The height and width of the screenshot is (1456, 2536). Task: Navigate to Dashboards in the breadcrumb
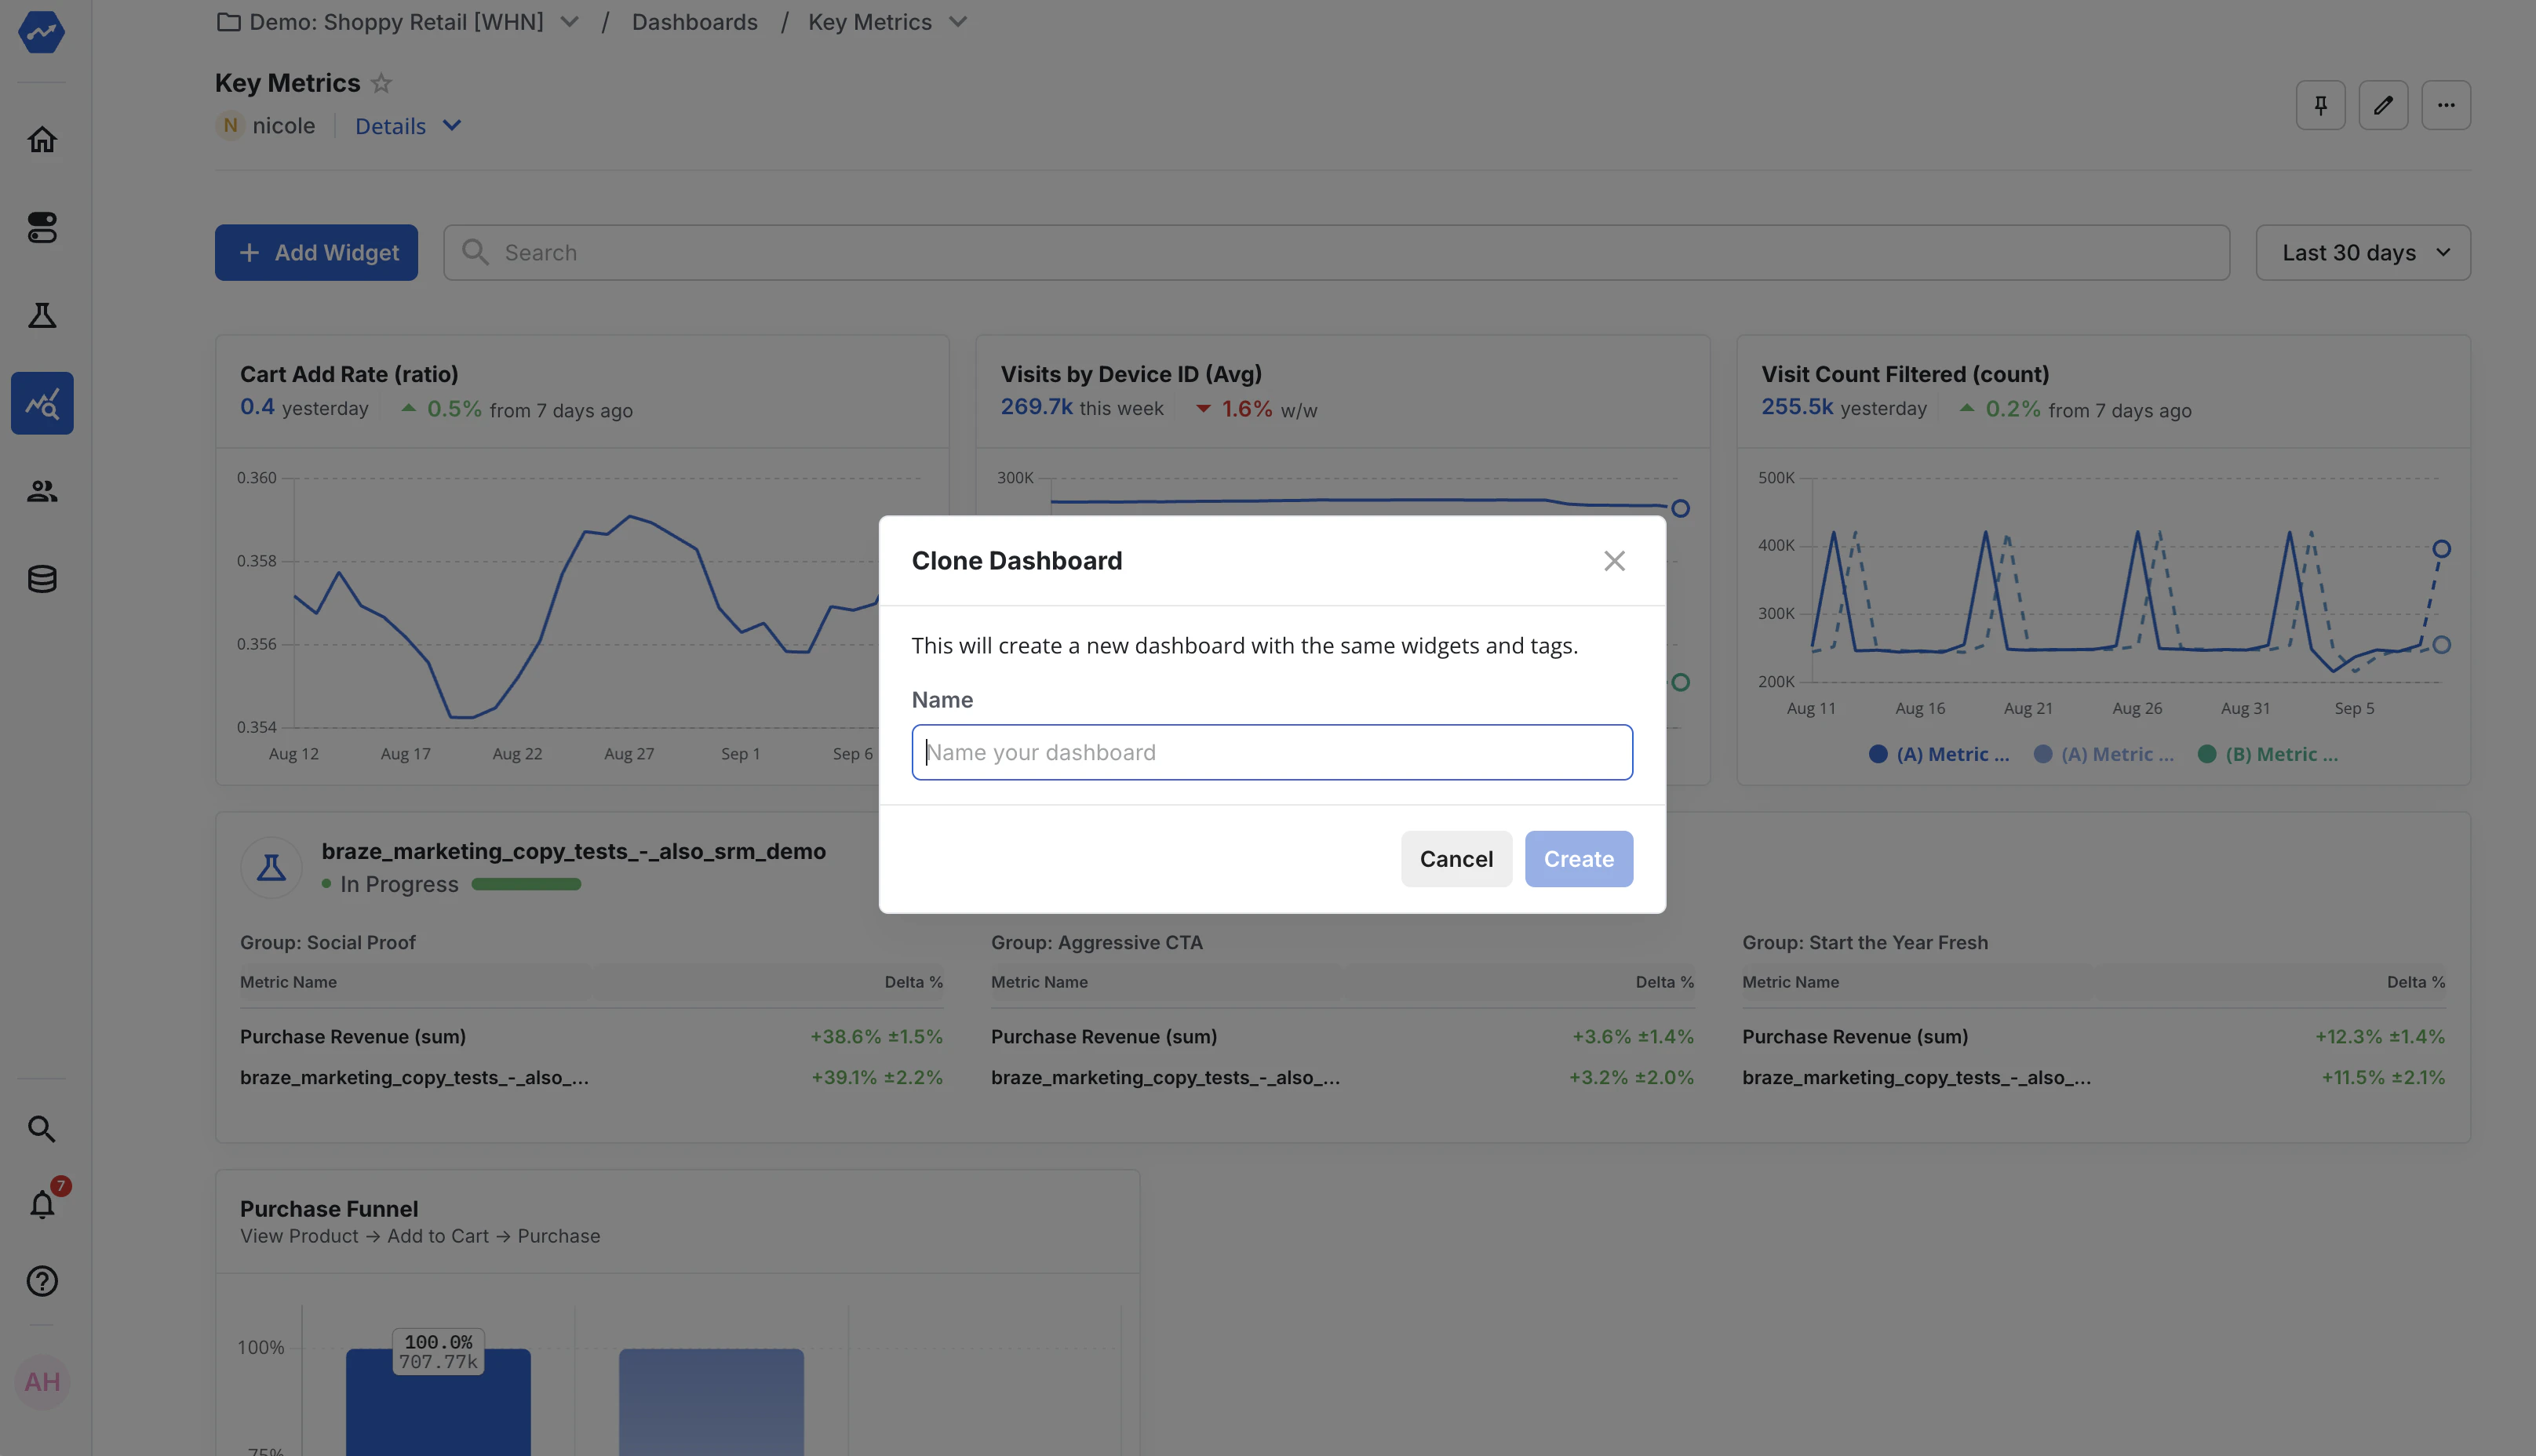coord(694,21)
